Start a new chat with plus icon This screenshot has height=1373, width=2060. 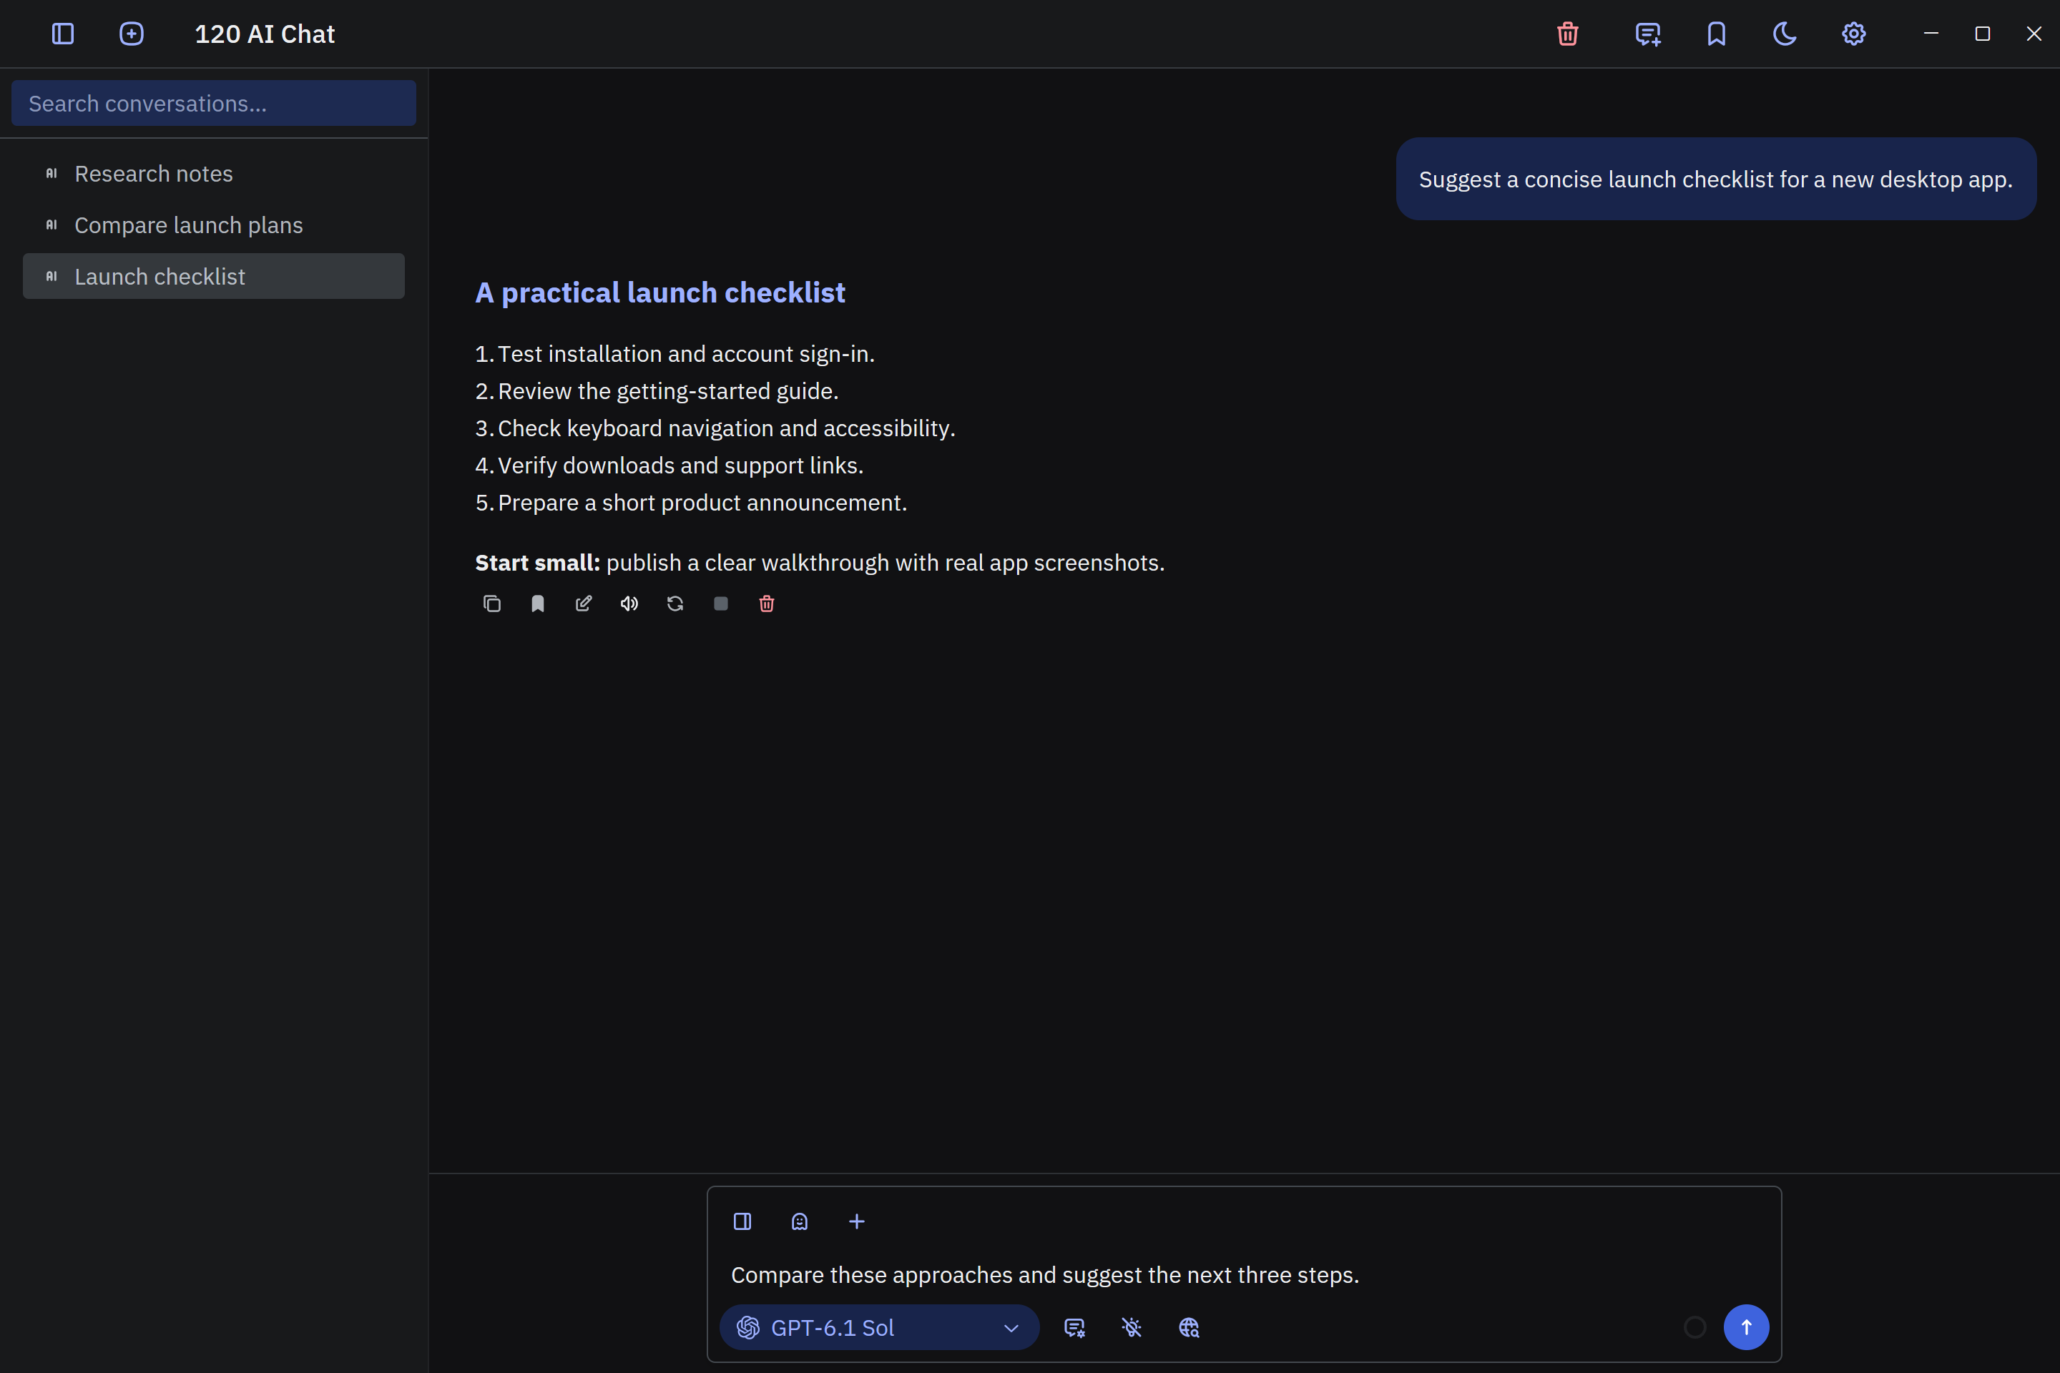pos(132,34)
